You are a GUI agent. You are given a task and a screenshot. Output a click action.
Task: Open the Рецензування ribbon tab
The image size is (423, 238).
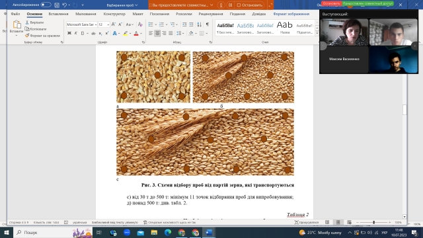(x=211, y=14)
